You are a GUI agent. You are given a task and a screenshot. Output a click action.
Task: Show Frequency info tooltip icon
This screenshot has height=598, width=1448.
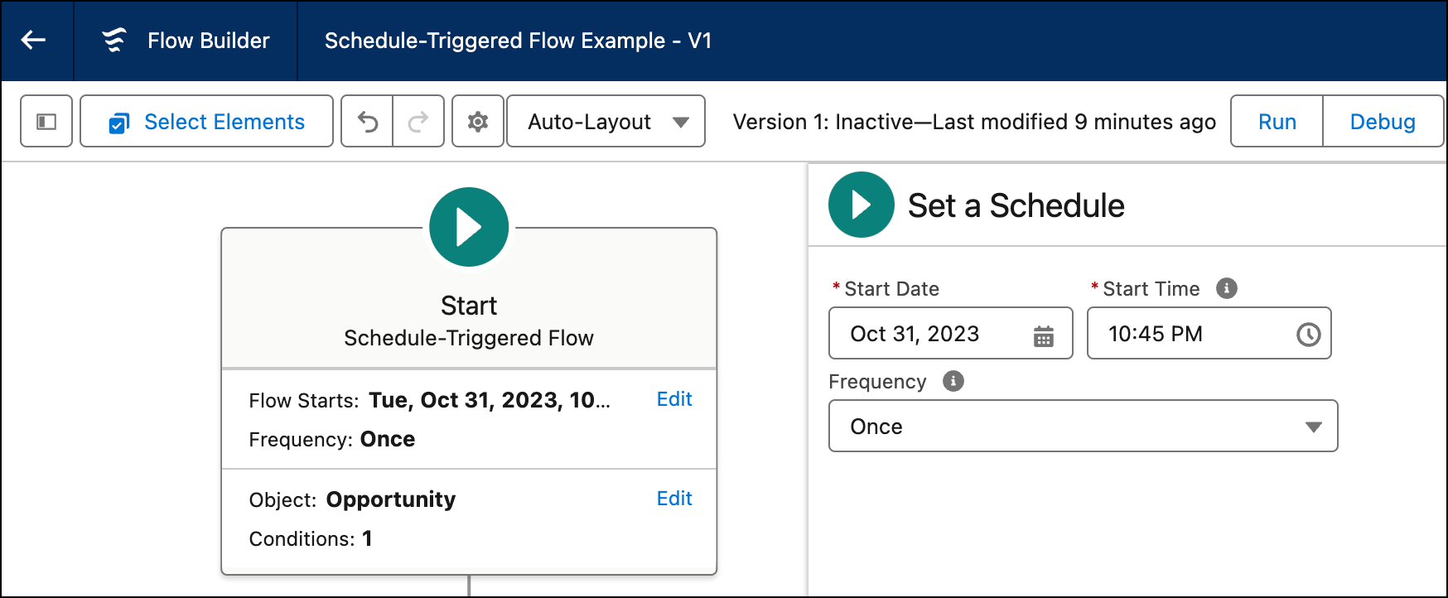click(x=953, y=381)
